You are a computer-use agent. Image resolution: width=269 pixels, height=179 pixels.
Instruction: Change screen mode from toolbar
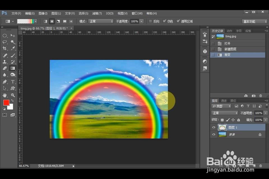point(13,115)
